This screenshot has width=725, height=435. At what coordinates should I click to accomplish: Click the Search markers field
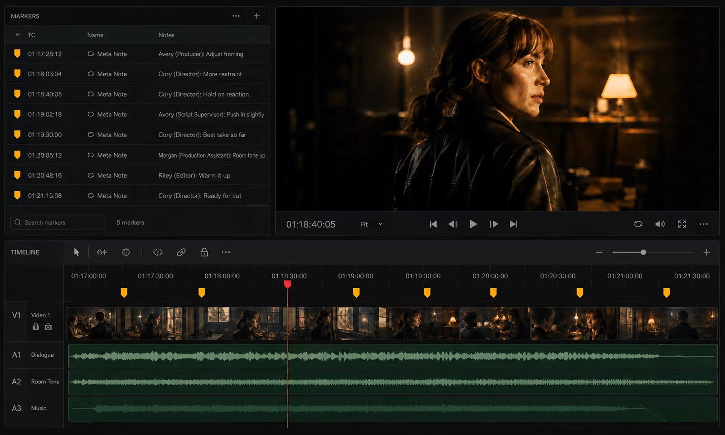(58, 222)
